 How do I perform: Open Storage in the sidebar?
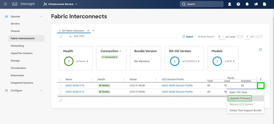(x=15, y=61)
